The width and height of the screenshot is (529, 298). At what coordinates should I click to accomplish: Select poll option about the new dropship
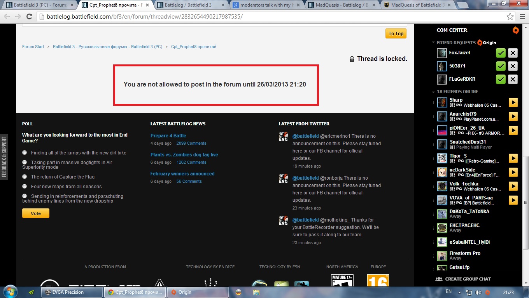(25, 196)
